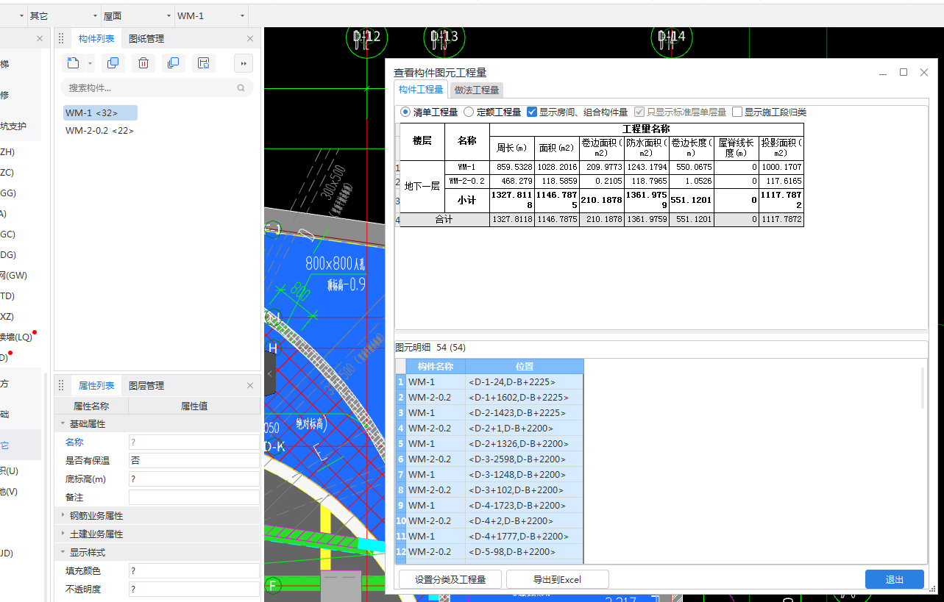This screenshot has width=944, height=602.
Task: Select the 定额工程量 radio button
Action: (x=469, y=112)
